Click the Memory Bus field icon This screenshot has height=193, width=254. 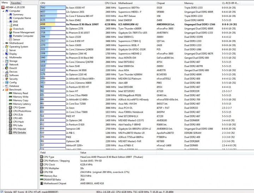click(42, 176)
